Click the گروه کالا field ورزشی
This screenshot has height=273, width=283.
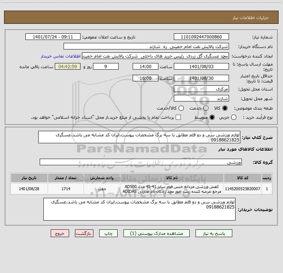(x=141, y=162)
